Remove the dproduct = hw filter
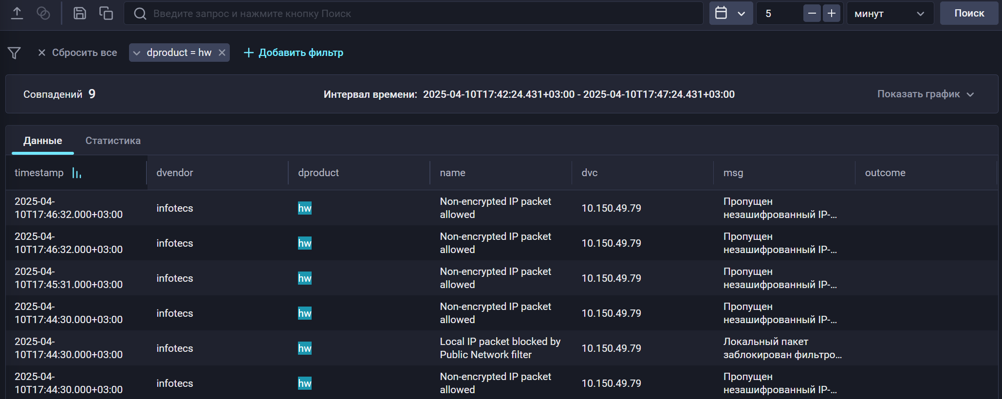Viewport: 1002px width, 399px height. click(222, 53)
